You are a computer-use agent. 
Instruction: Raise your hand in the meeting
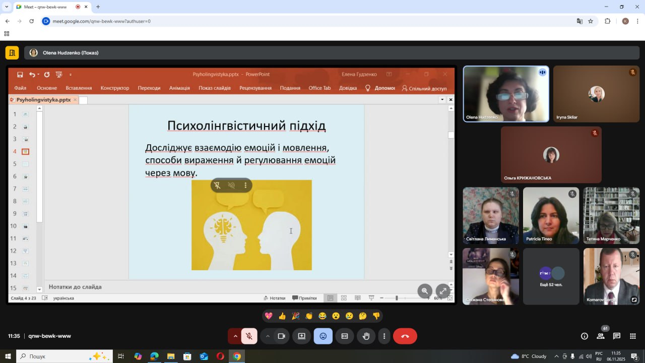click(x=366, y=336)
